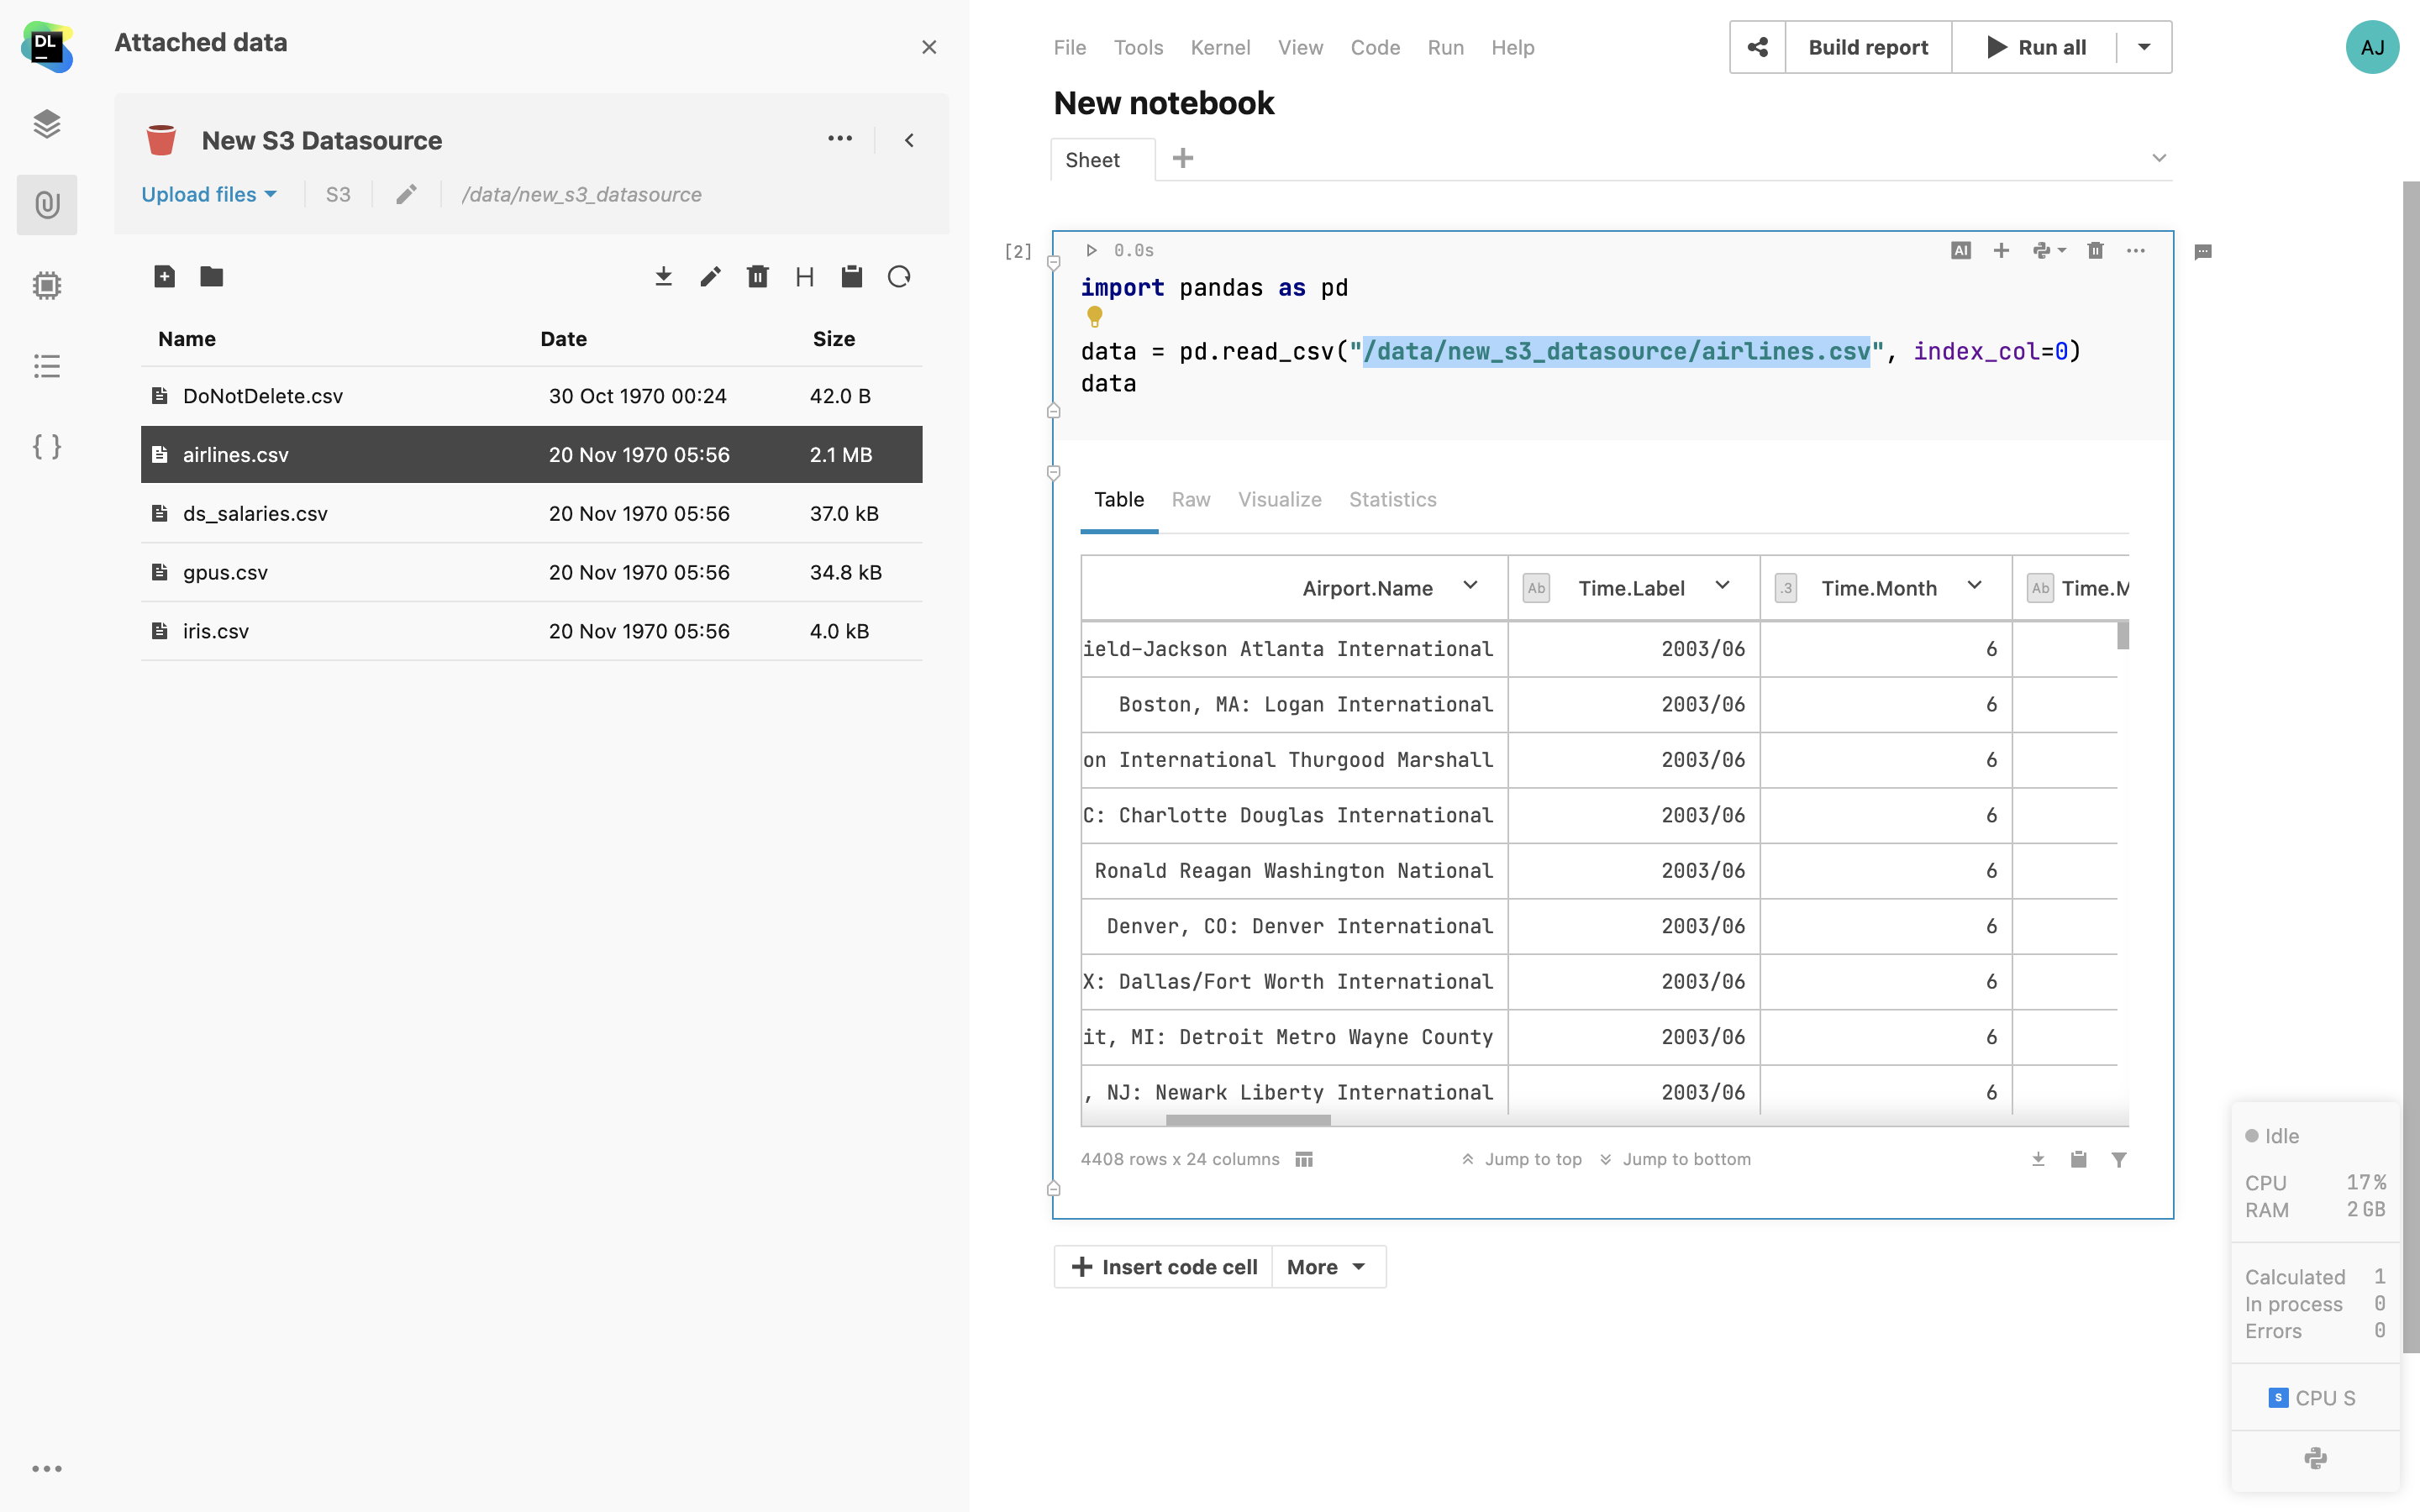Click the share icon beside Build report

[1757, 47]
